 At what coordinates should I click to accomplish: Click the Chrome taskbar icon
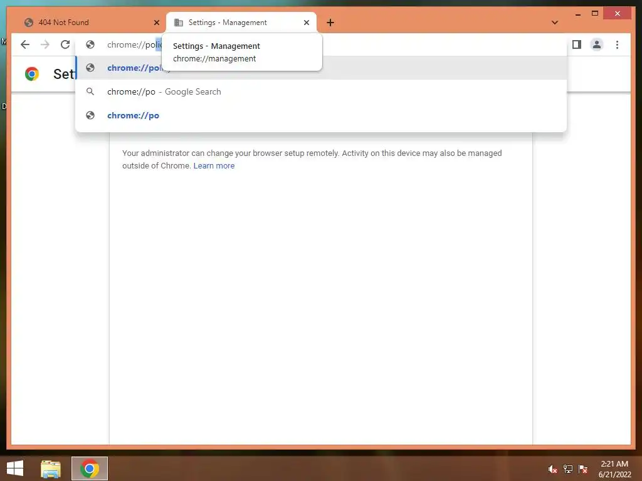click(90, 468)
